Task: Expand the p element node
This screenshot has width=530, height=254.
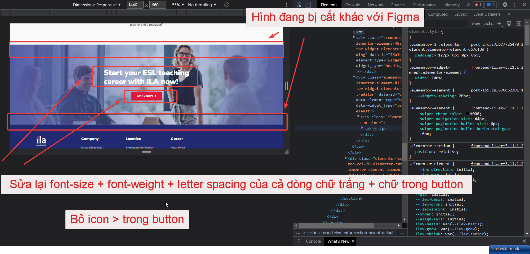Action: click(362, 128)
